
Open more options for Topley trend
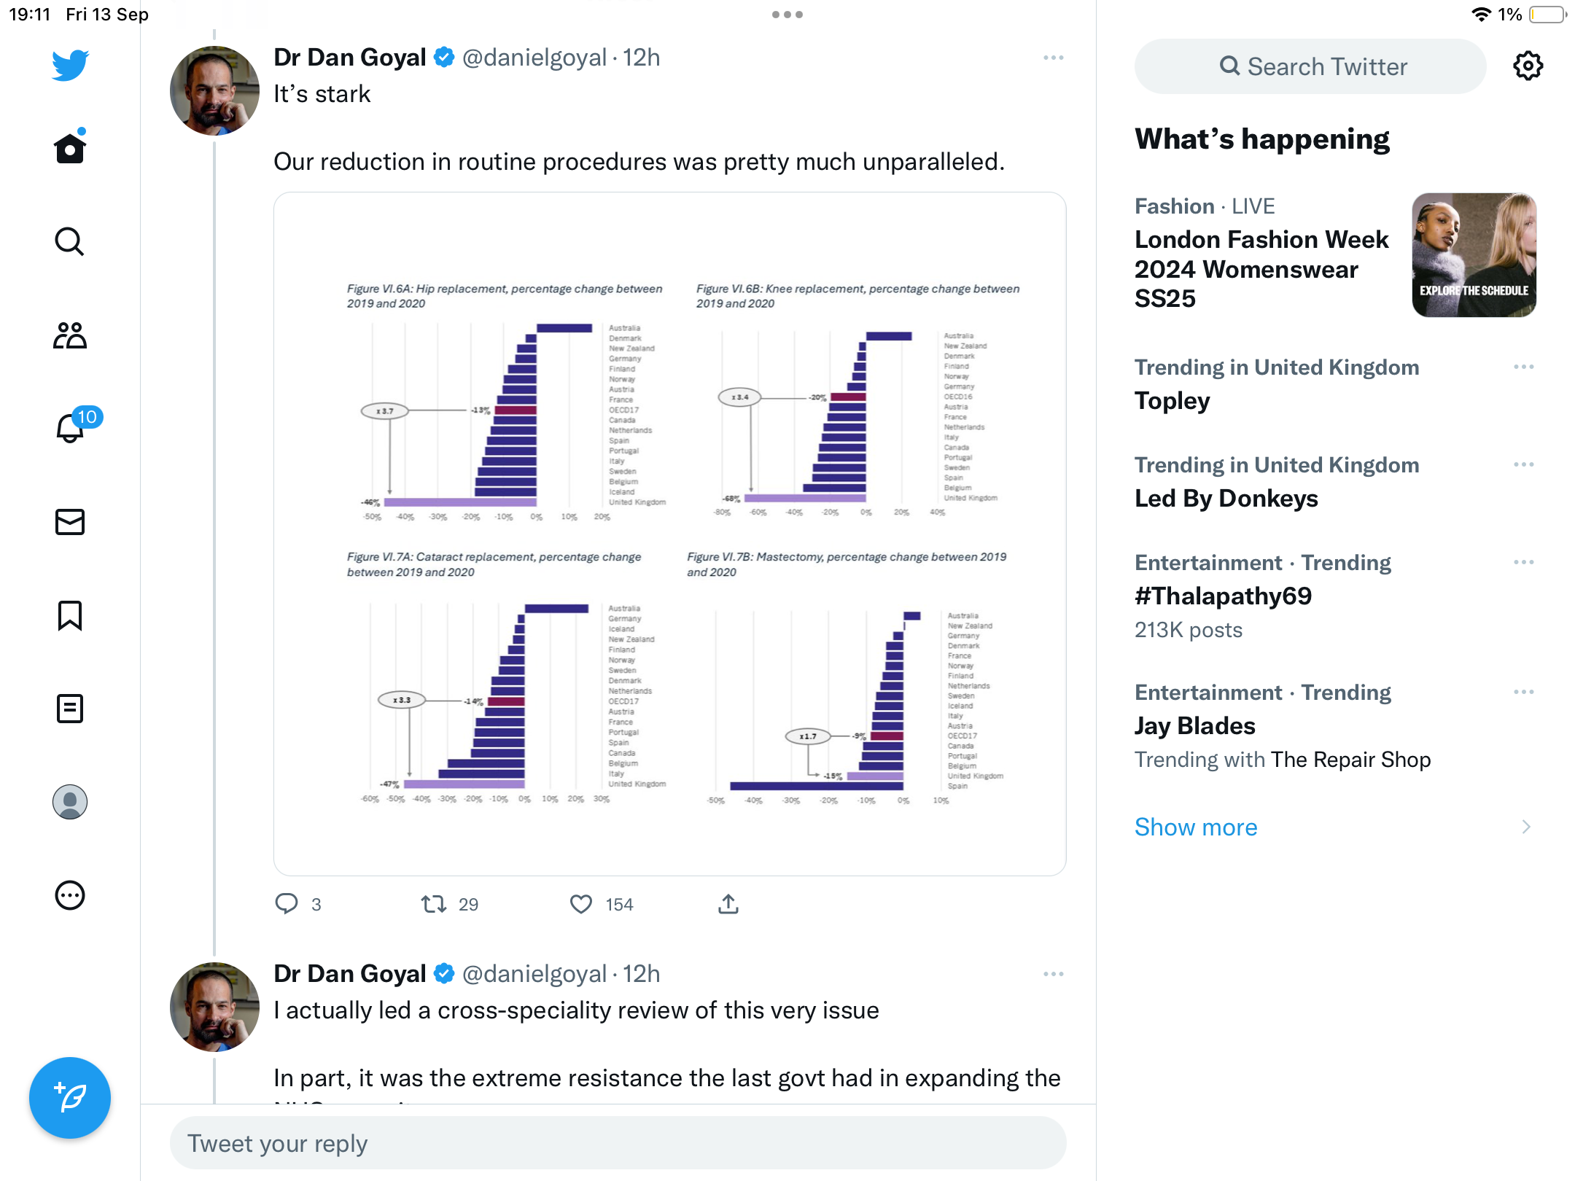[1524, 367]
